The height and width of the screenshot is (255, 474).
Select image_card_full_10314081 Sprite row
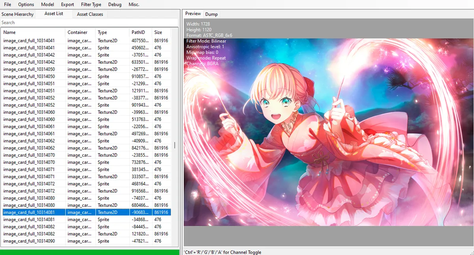click(x=86, y=219)
